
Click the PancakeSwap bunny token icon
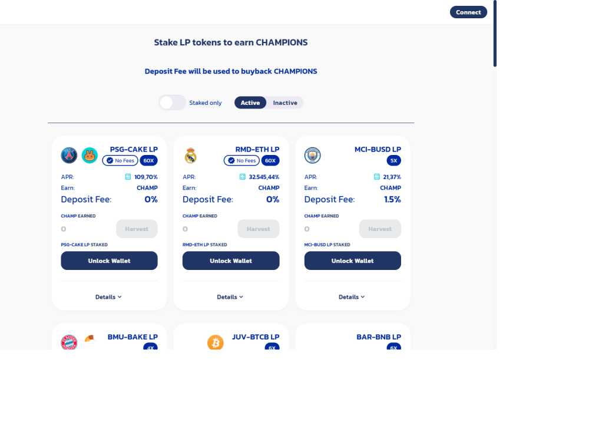tap(90, 155)
